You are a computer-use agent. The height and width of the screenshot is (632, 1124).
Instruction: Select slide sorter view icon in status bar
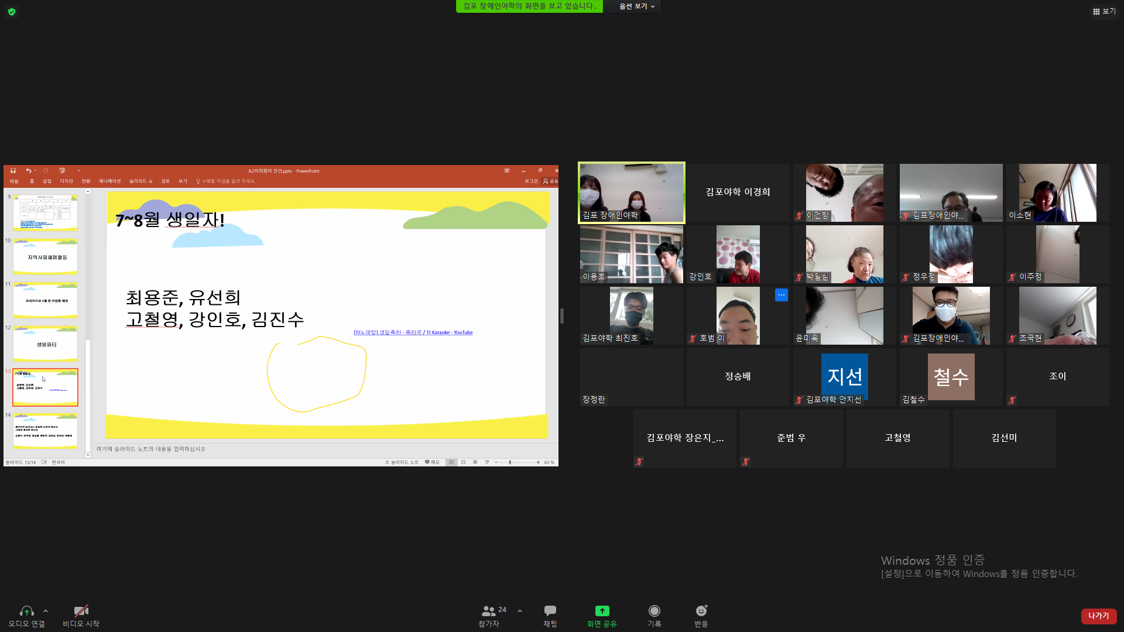click(463, 462)
